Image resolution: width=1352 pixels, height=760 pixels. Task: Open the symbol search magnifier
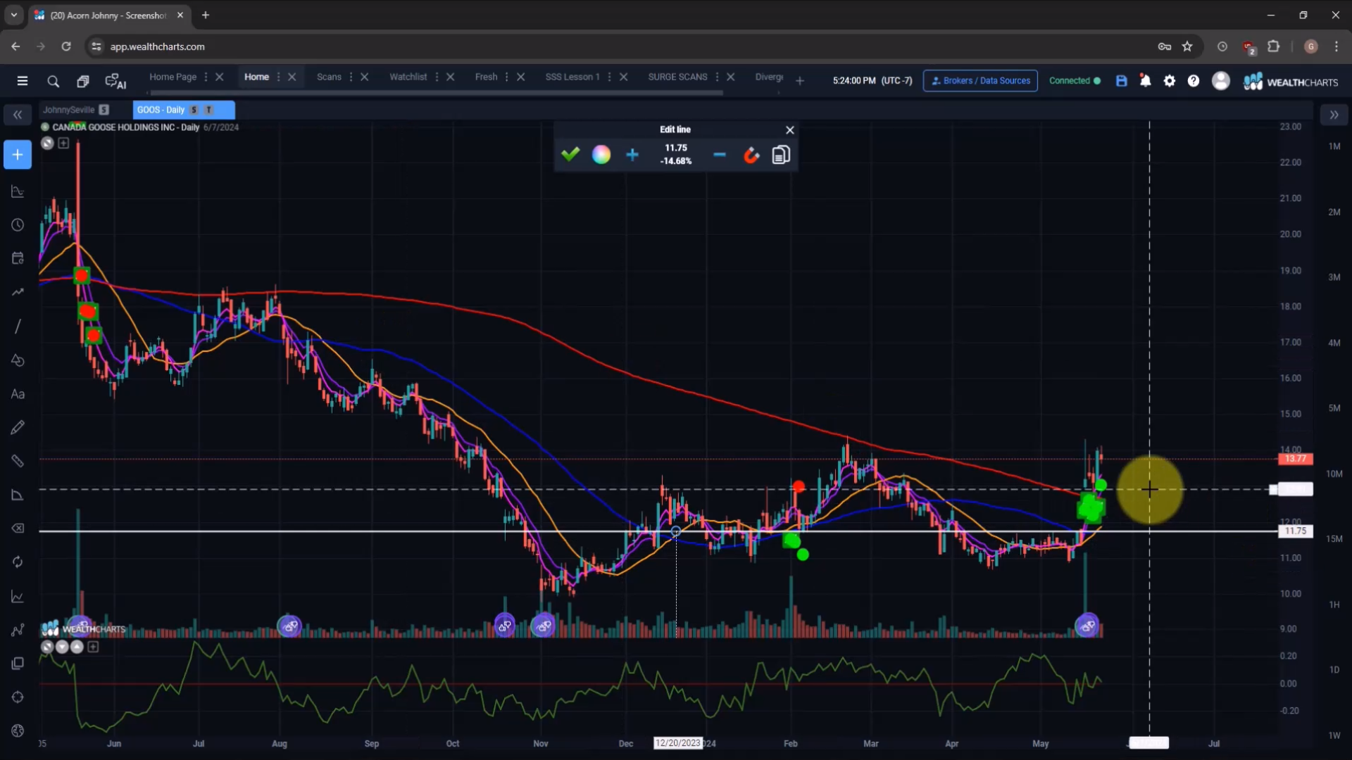pyautogui.click(x=53, y=81)
